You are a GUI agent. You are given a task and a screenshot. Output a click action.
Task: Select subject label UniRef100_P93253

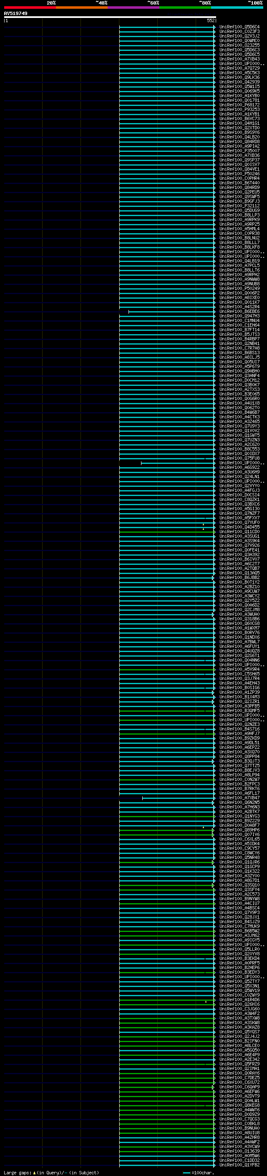point(239,109)
